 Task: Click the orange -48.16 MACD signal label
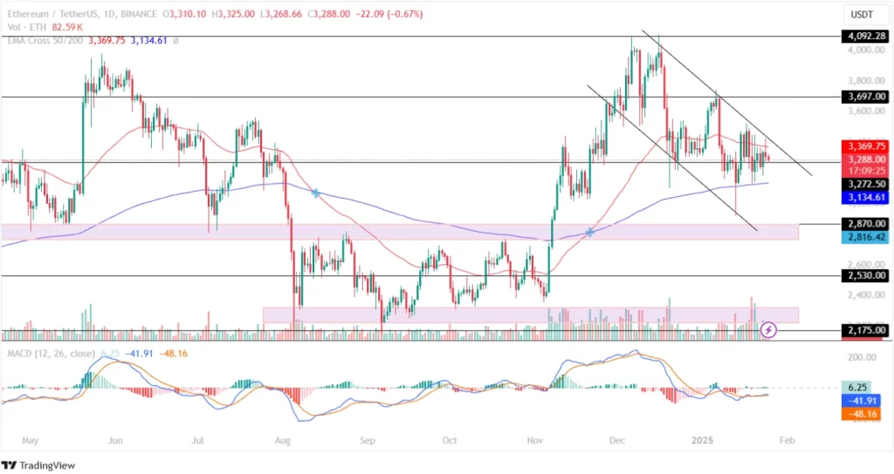coord(863,416)
